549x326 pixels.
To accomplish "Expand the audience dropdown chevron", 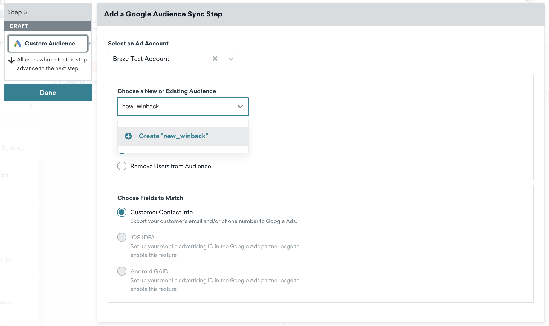I will pos(240,107).
